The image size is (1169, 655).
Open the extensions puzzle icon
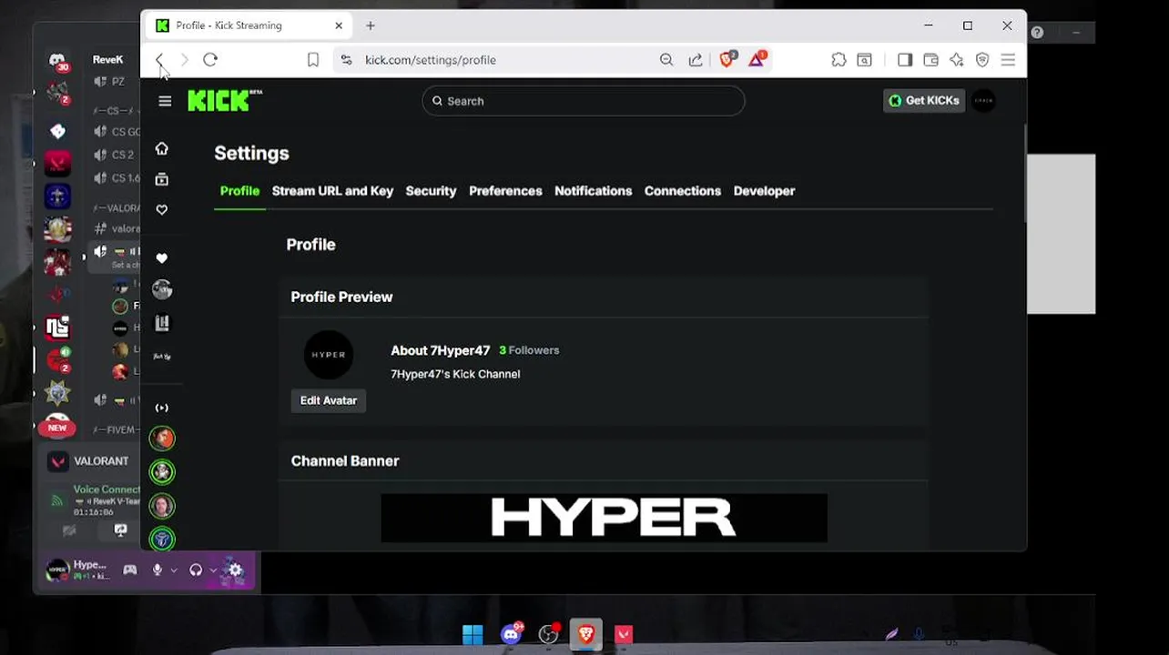tap(839, 60)
